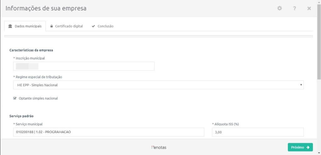Click the vertical scrollbar thumb
The width and height of the screenshot is (321, 155).
click(x=319, y=41)
